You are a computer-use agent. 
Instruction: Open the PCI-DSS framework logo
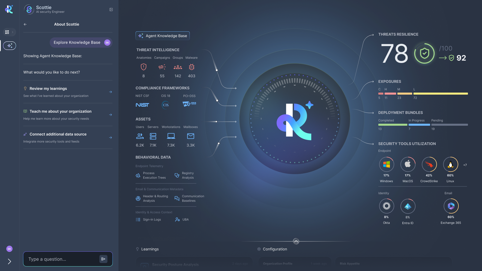189,104
